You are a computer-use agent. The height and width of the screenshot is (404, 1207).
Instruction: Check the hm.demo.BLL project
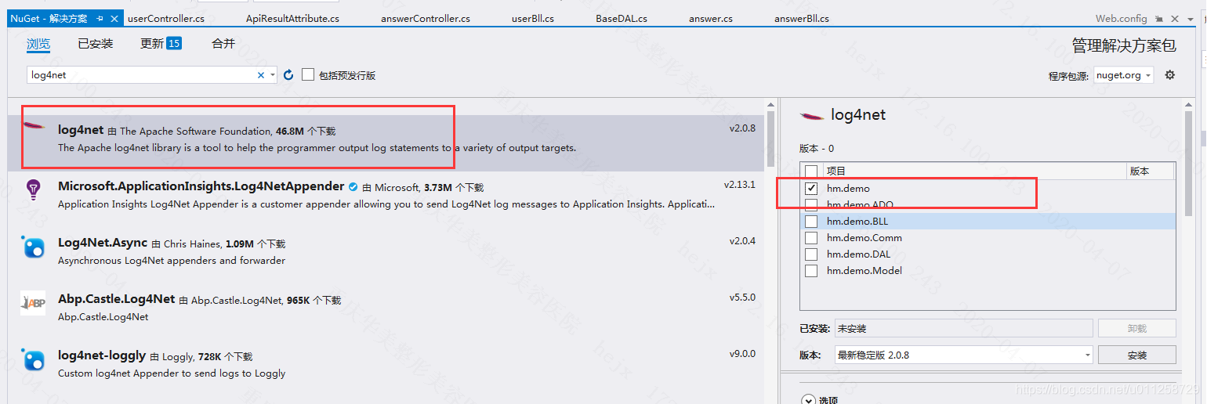click(x=811, y=222)
